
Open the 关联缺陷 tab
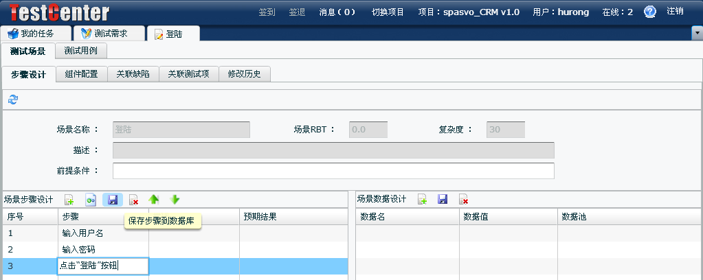coord(133,74)
